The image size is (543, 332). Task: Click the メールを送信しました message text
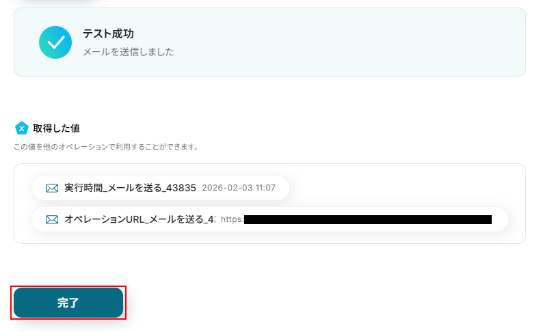[x=128, y=52]
